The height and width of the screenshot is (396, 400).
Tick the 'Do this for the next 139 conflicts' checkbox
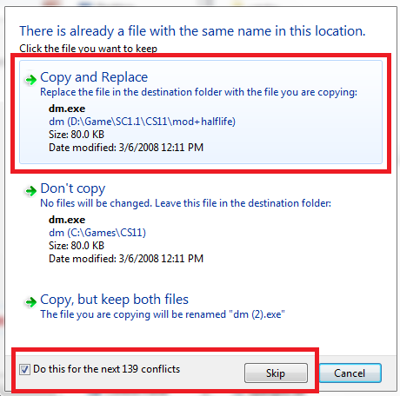click(x=24, y=369)
